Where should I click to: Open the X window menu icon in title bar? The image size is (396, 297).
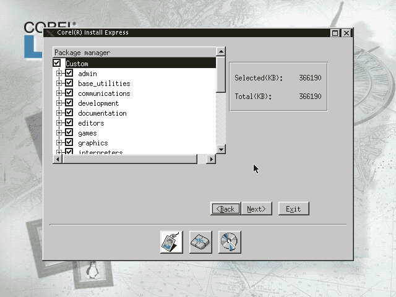(48, 33)
